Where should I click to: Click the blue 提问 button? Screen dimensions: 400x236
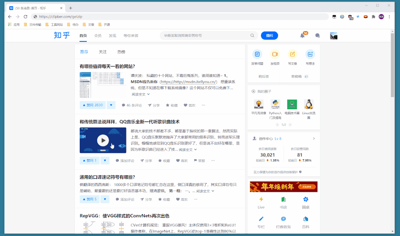(x=269, y=36)
